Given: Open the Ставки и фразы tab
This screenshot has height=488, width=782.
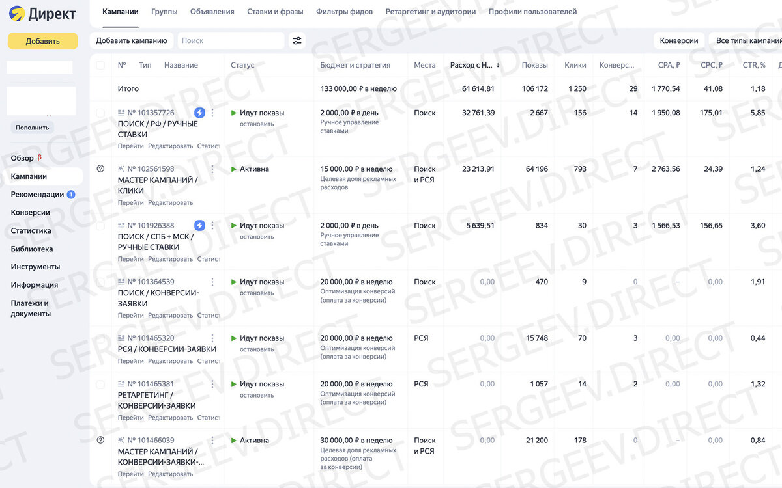Looking at the screenshot, I should point(275,12).
